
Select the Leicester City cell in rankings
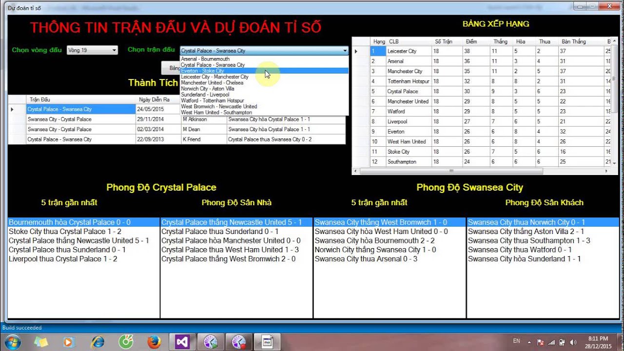409,51
